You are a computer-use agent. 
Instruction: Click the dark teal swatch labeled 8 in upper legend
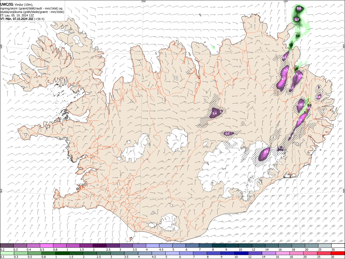click(x=219, y=246)
